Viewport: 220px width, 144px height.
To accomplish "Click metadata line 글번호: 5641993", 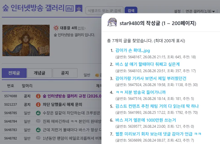I will pos(156,113).
